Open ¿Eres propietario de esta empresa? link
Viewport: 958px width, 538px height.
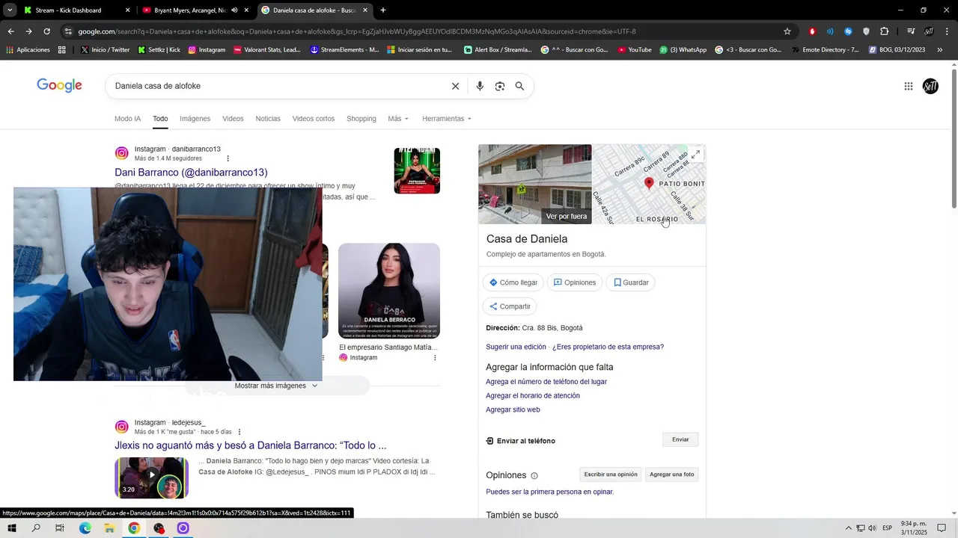(608, 347)
